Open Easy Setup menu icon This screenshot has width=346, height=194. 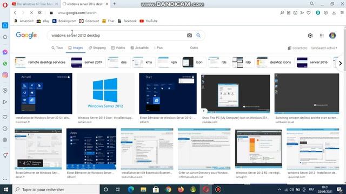[x=342, y=13]
